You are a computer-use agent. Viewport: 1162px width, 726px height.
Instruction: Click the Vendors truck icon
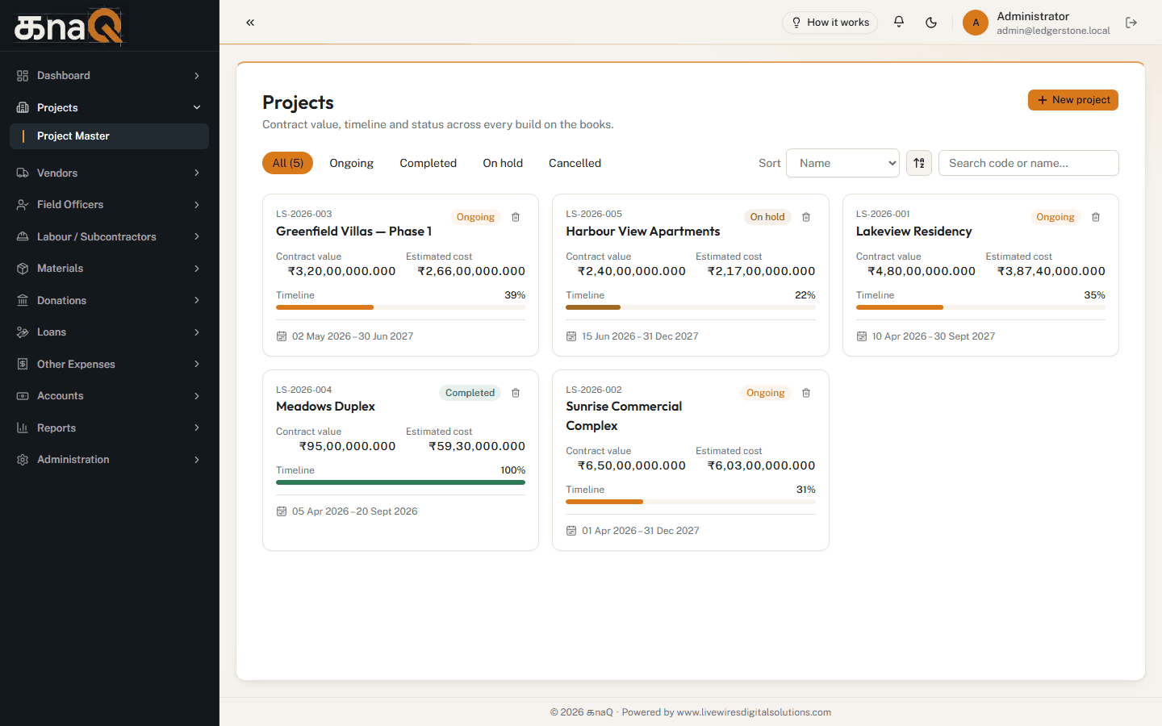[x=23, y=173]
